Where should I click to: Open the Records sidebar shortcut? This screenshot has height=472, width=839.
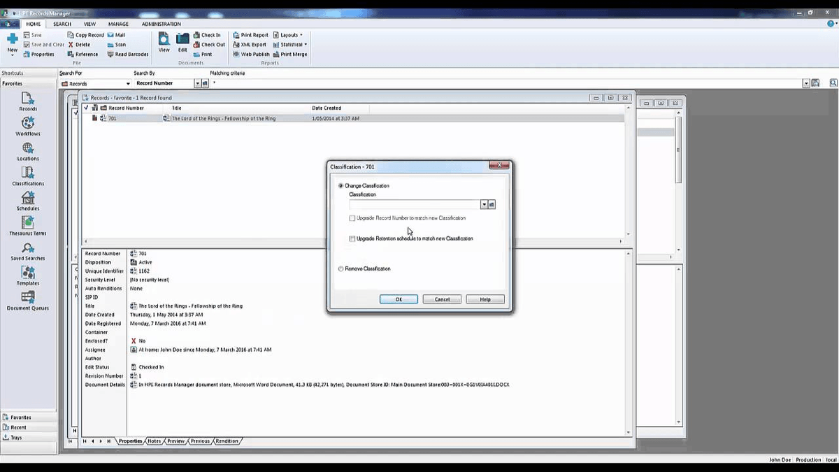(28, 101)
